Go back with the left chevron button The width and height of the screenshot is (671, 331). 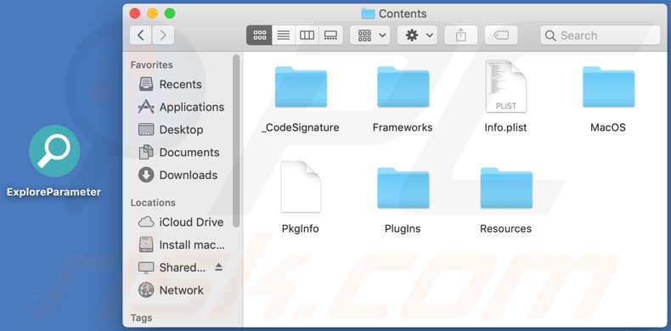[141, 35]
